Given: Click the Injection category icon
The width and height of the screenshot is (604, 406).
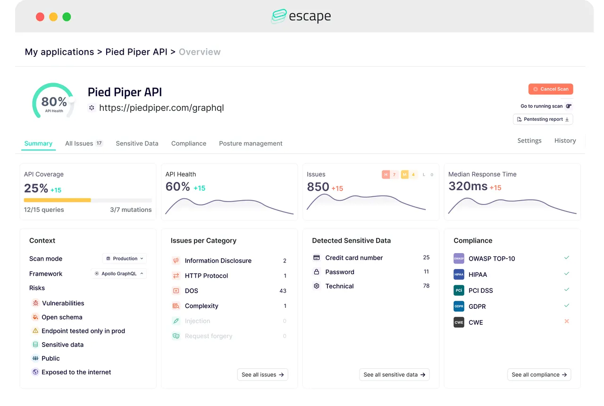Looking at the screenshot, I should (176, 321).
